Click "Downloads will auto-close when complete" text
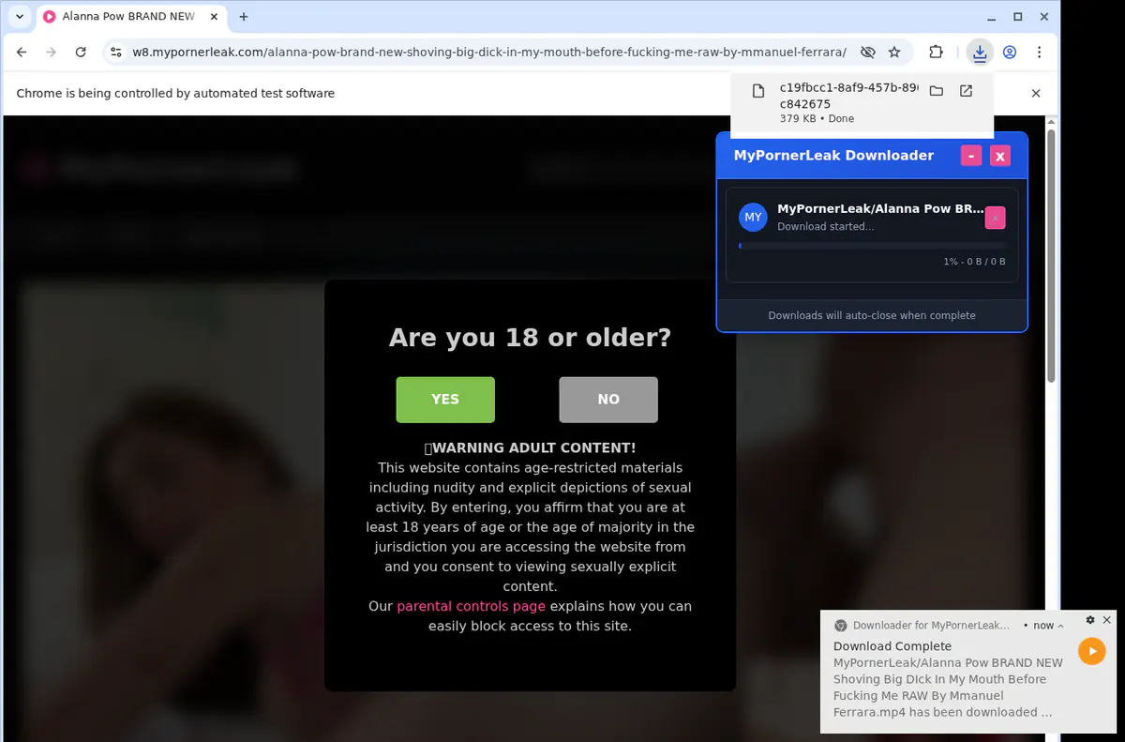Viewport: 1125px width, 742px height. tap(872, 315)
